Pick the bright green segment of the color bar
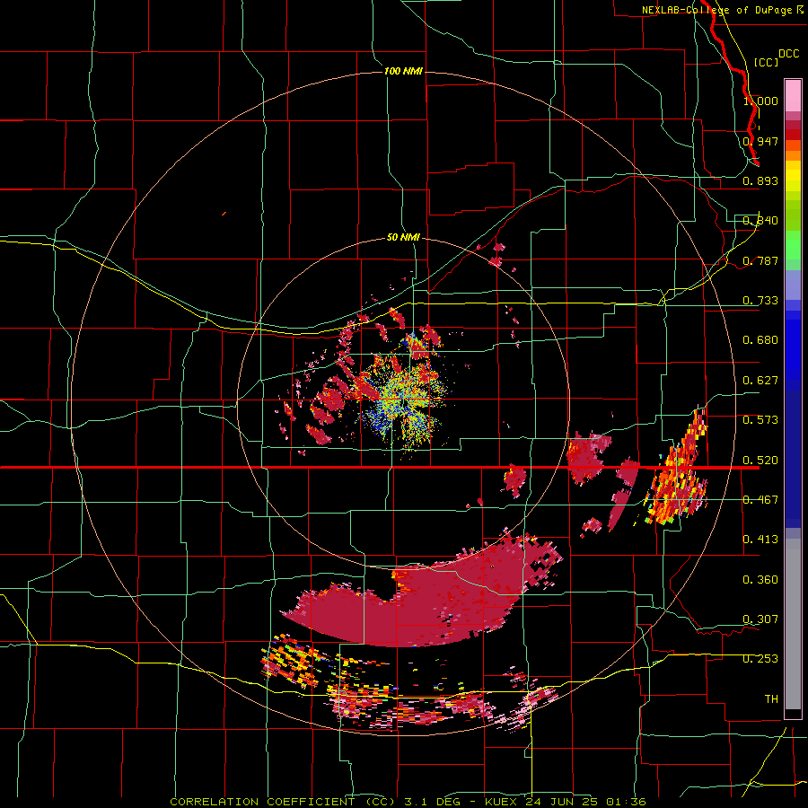The width and height of the screenshot is (808, 808). coord(793,245)
